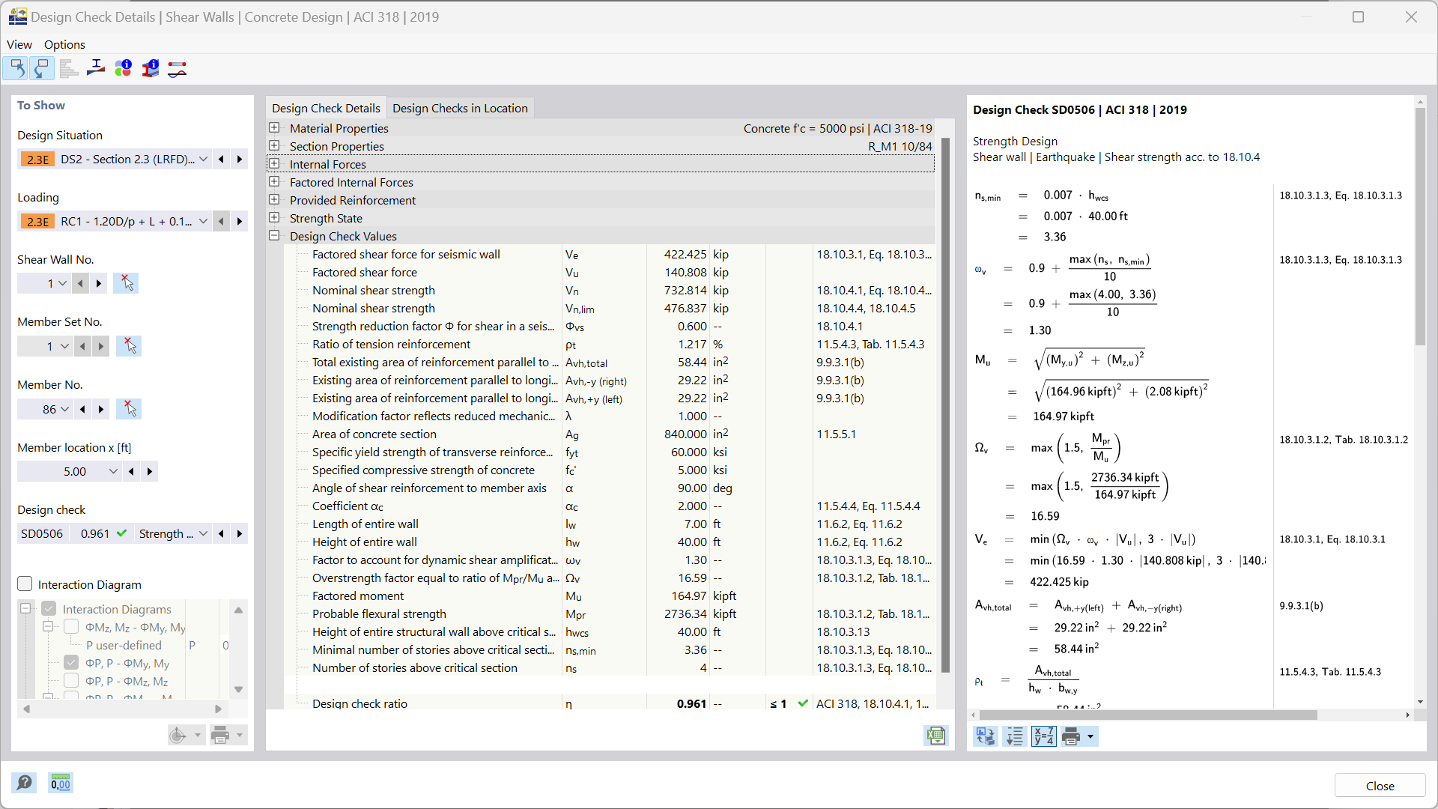The width and height of the screenshot is (1438, 809).
Task: Expand the Material Properties section
Action: coord(275,127)
